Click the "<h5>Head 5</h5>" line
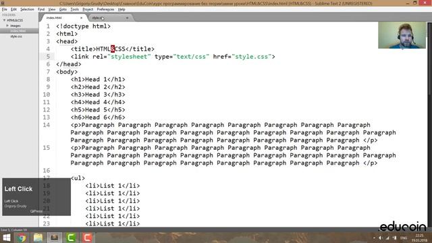Screen dimensions: 432x243 tap(98, 109)
